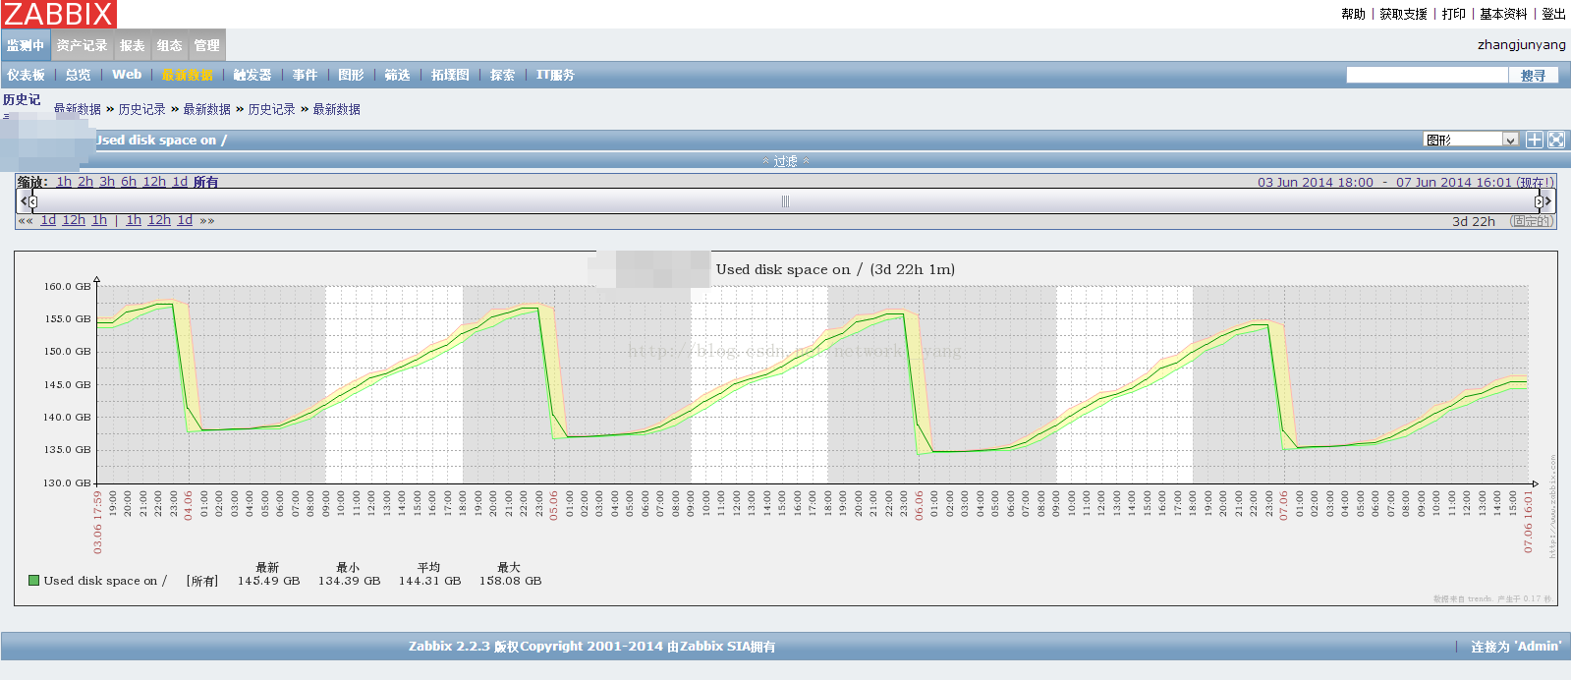Move forward 1d using right shift link
The width and height of the screenshot is (1571, 680).
click(185, 221)
